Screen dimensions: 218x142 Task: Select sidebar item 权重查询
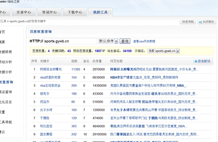7,82
